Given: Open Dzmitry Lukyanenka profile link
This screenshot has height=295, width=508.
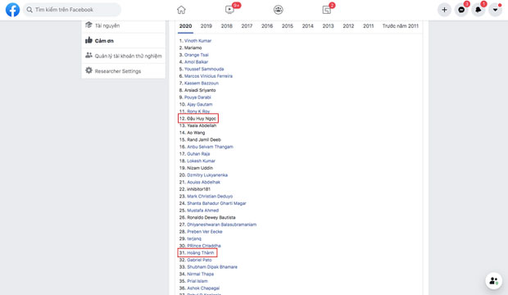Looking at the screenshot, I should point(207,175).
